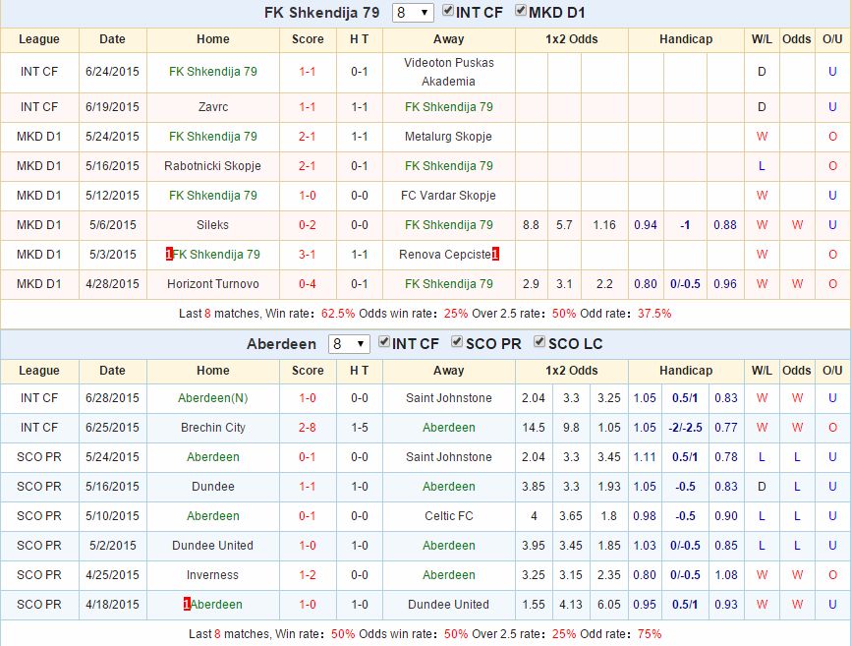Click the 0-2 score for Sileks match
This screenshot has width=851, height=646.
coord(308,225)
